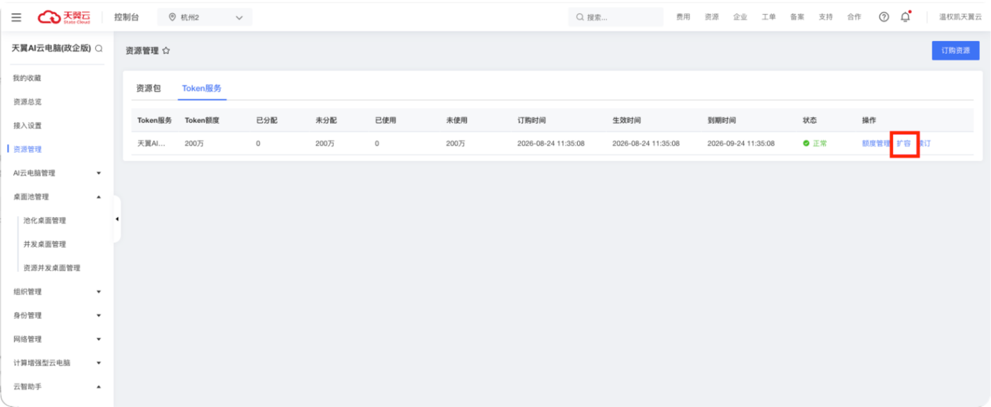Open 费用 in the top navigation
Image resolution: width=991 pixels, height=407 pixels.
[683, 17]
